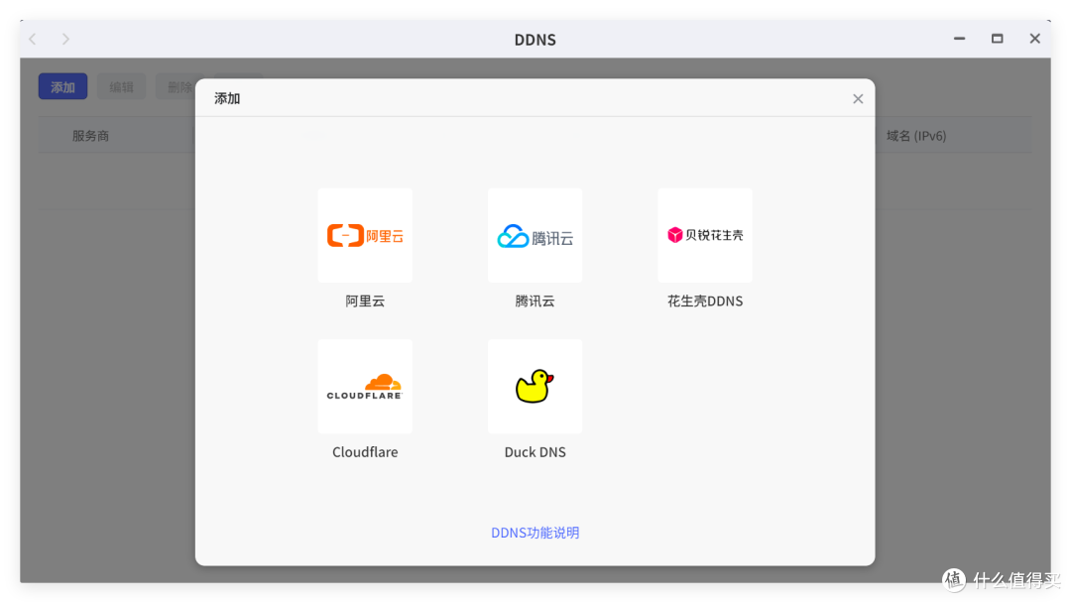Go forward using the right arrow

(65, 39)
